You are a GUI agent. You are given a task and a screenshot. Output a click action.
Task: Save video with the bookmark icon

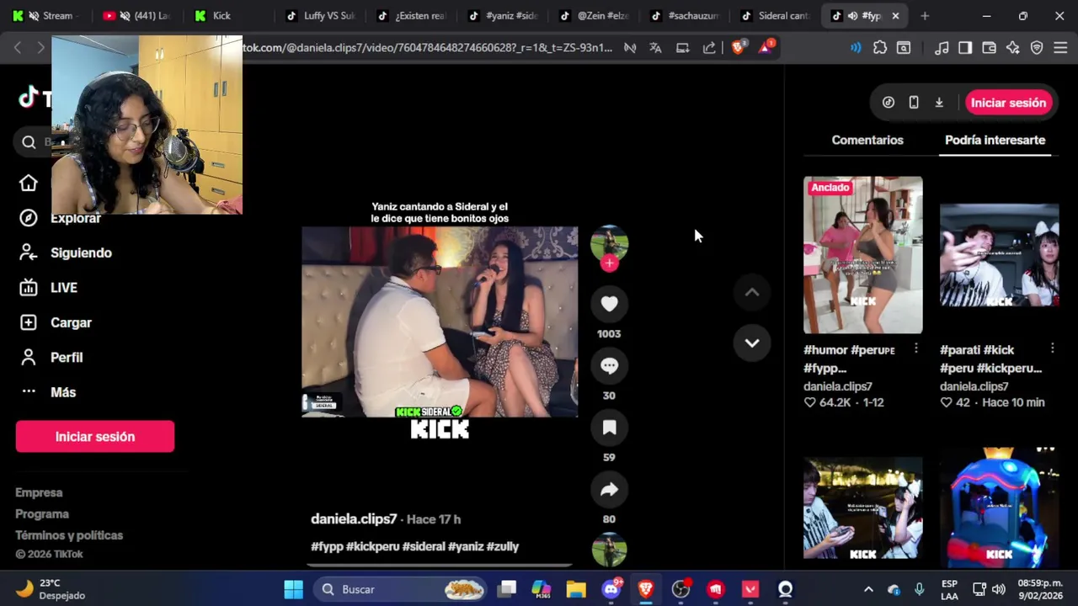pyautogui.click(x=609, y=428)
